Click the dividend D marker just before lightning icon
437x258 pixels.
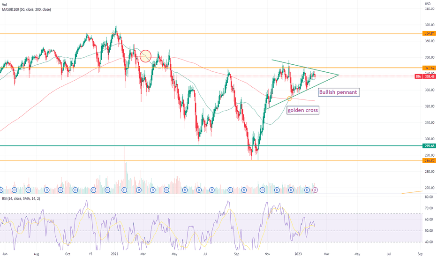pos(307,190)
